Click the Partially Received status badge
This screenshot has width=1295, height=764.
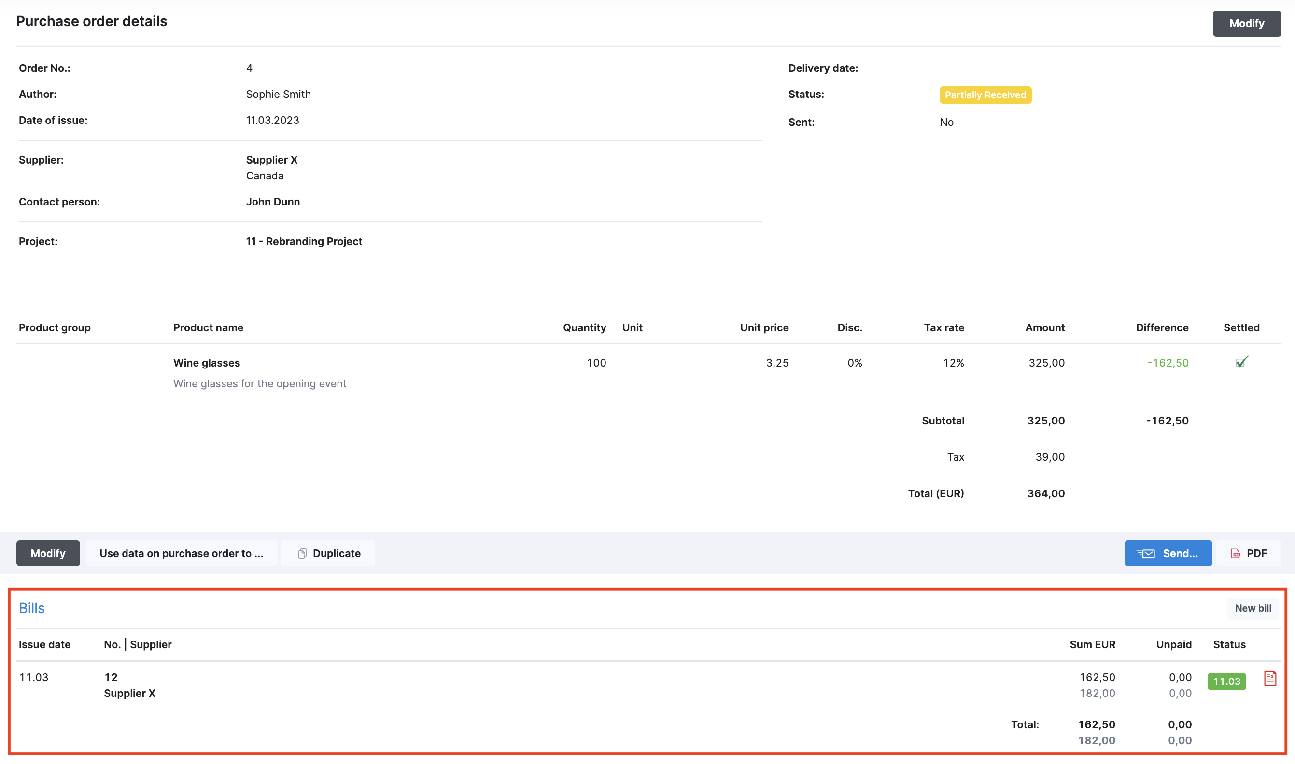pyautogui.click(x=985, y=95)
